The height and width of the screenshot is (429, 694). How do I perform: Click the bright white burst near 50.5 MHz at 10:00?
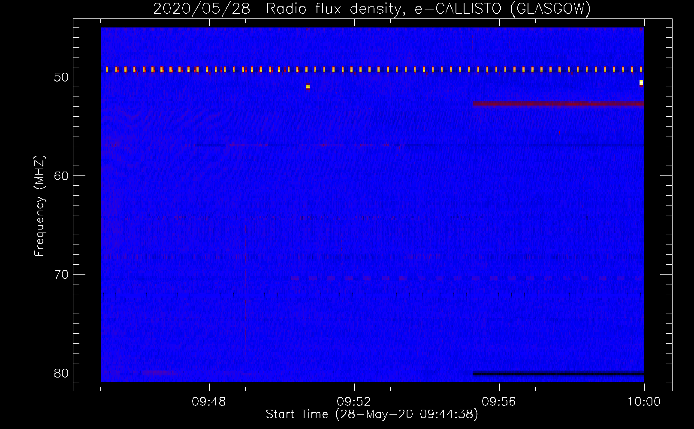[641, 82]
